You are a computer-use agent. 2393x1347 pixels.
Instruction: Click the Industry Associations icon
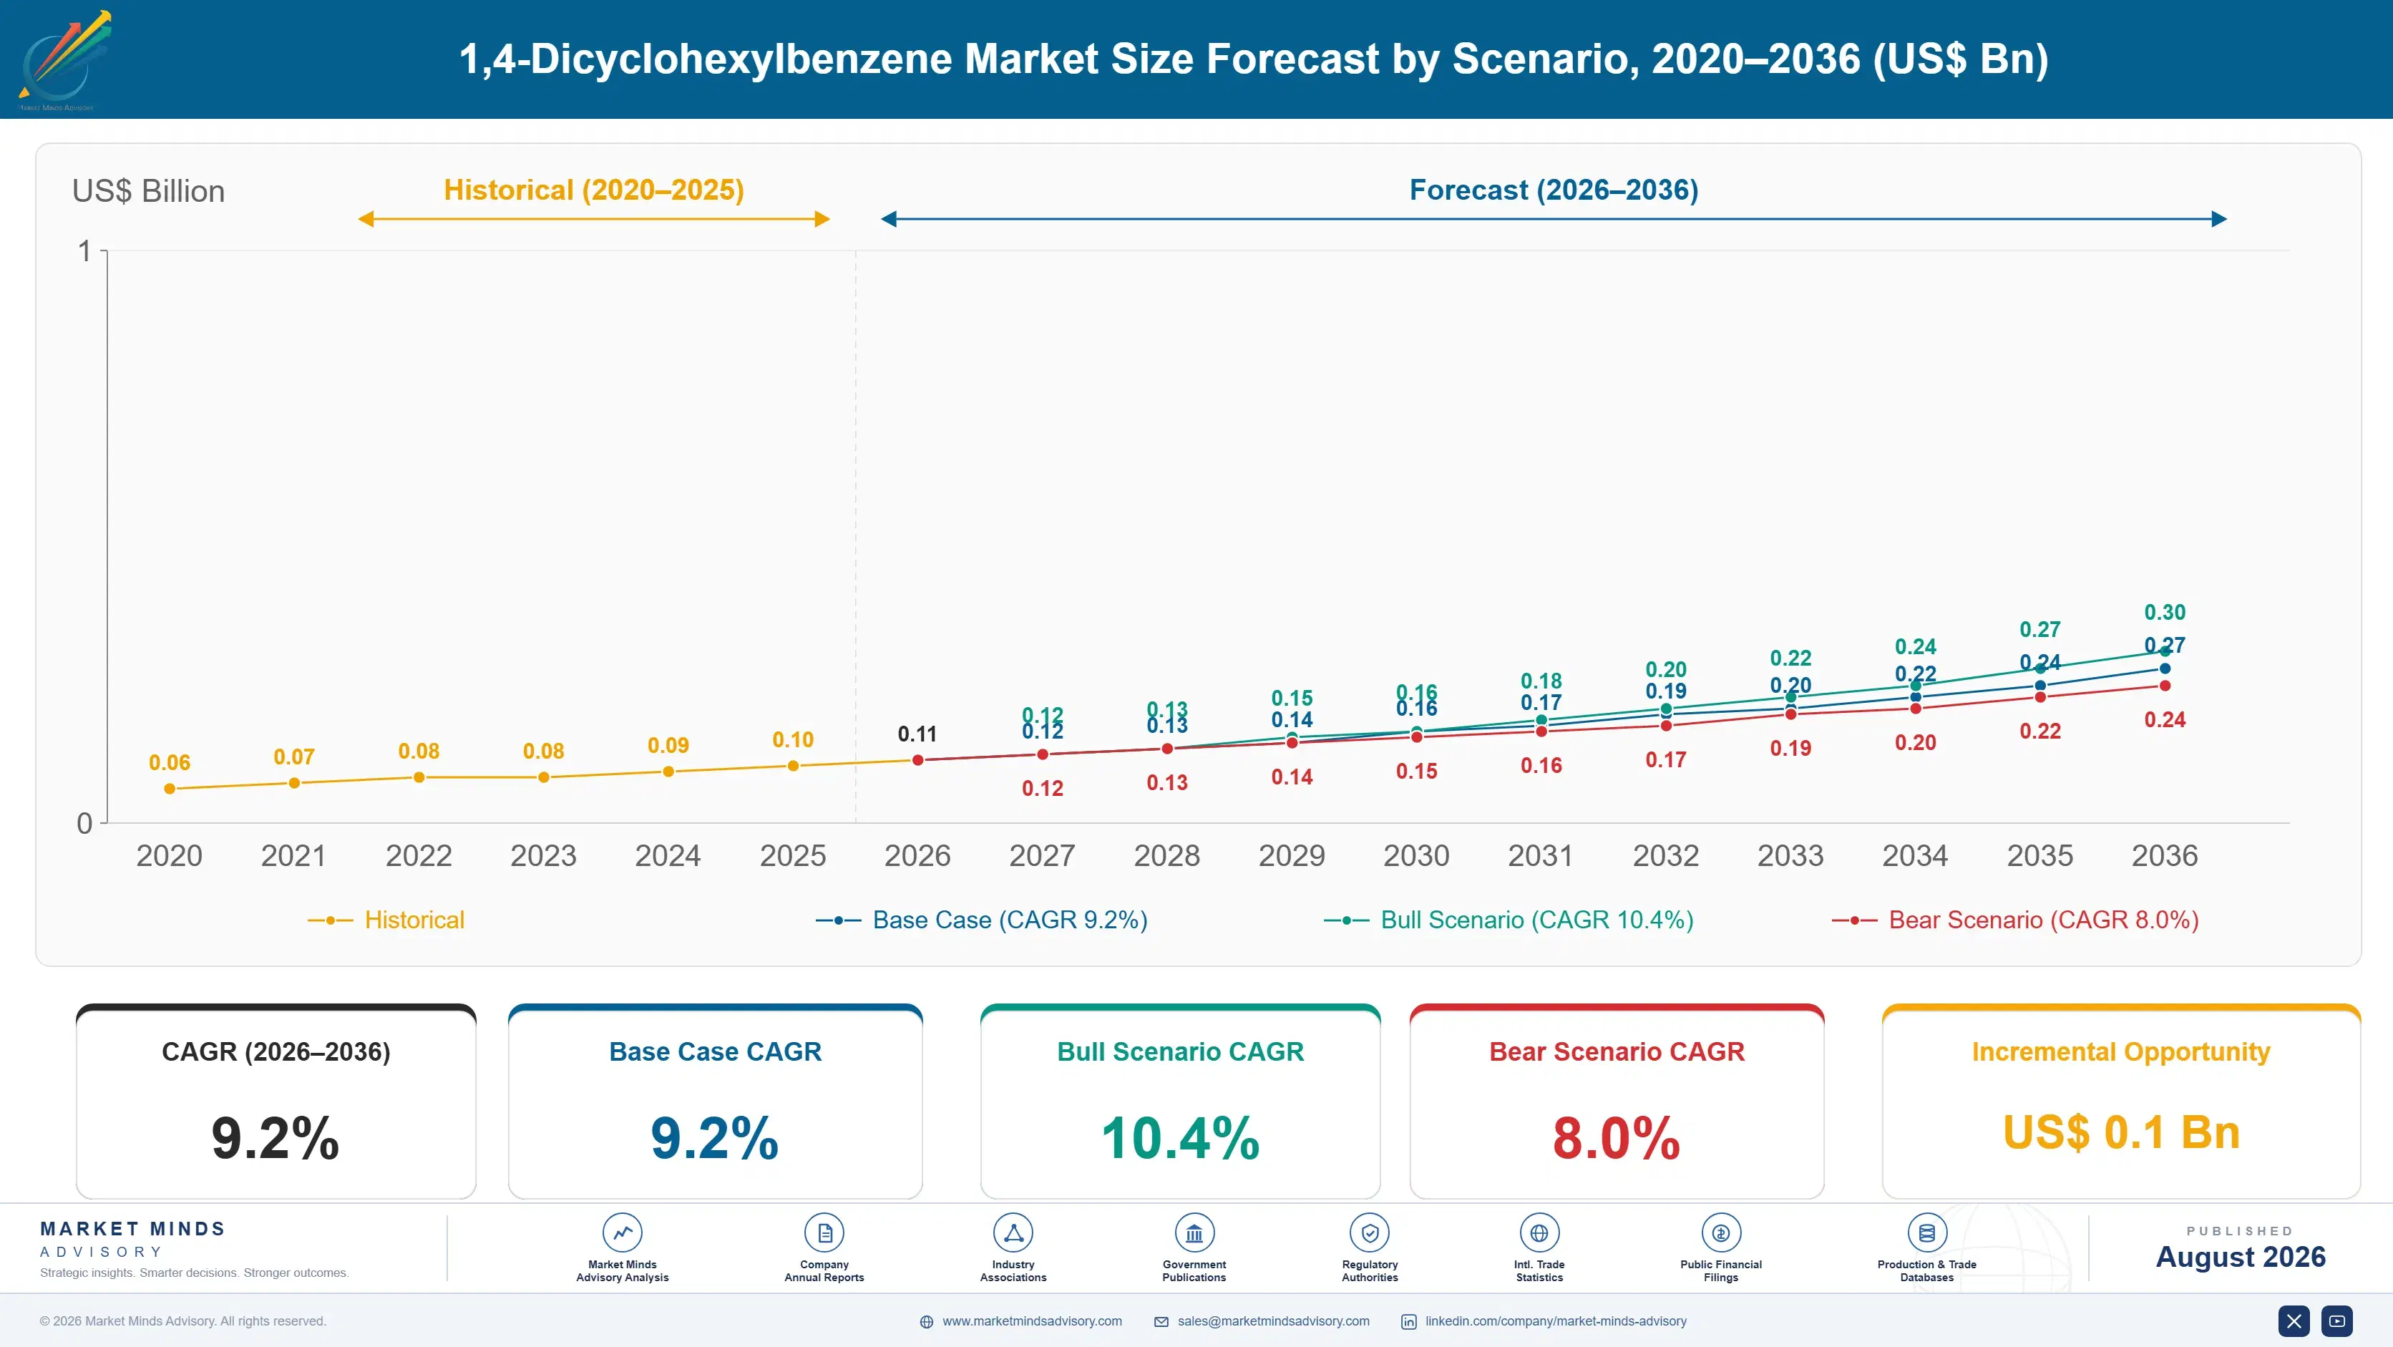(1013, 1232)
